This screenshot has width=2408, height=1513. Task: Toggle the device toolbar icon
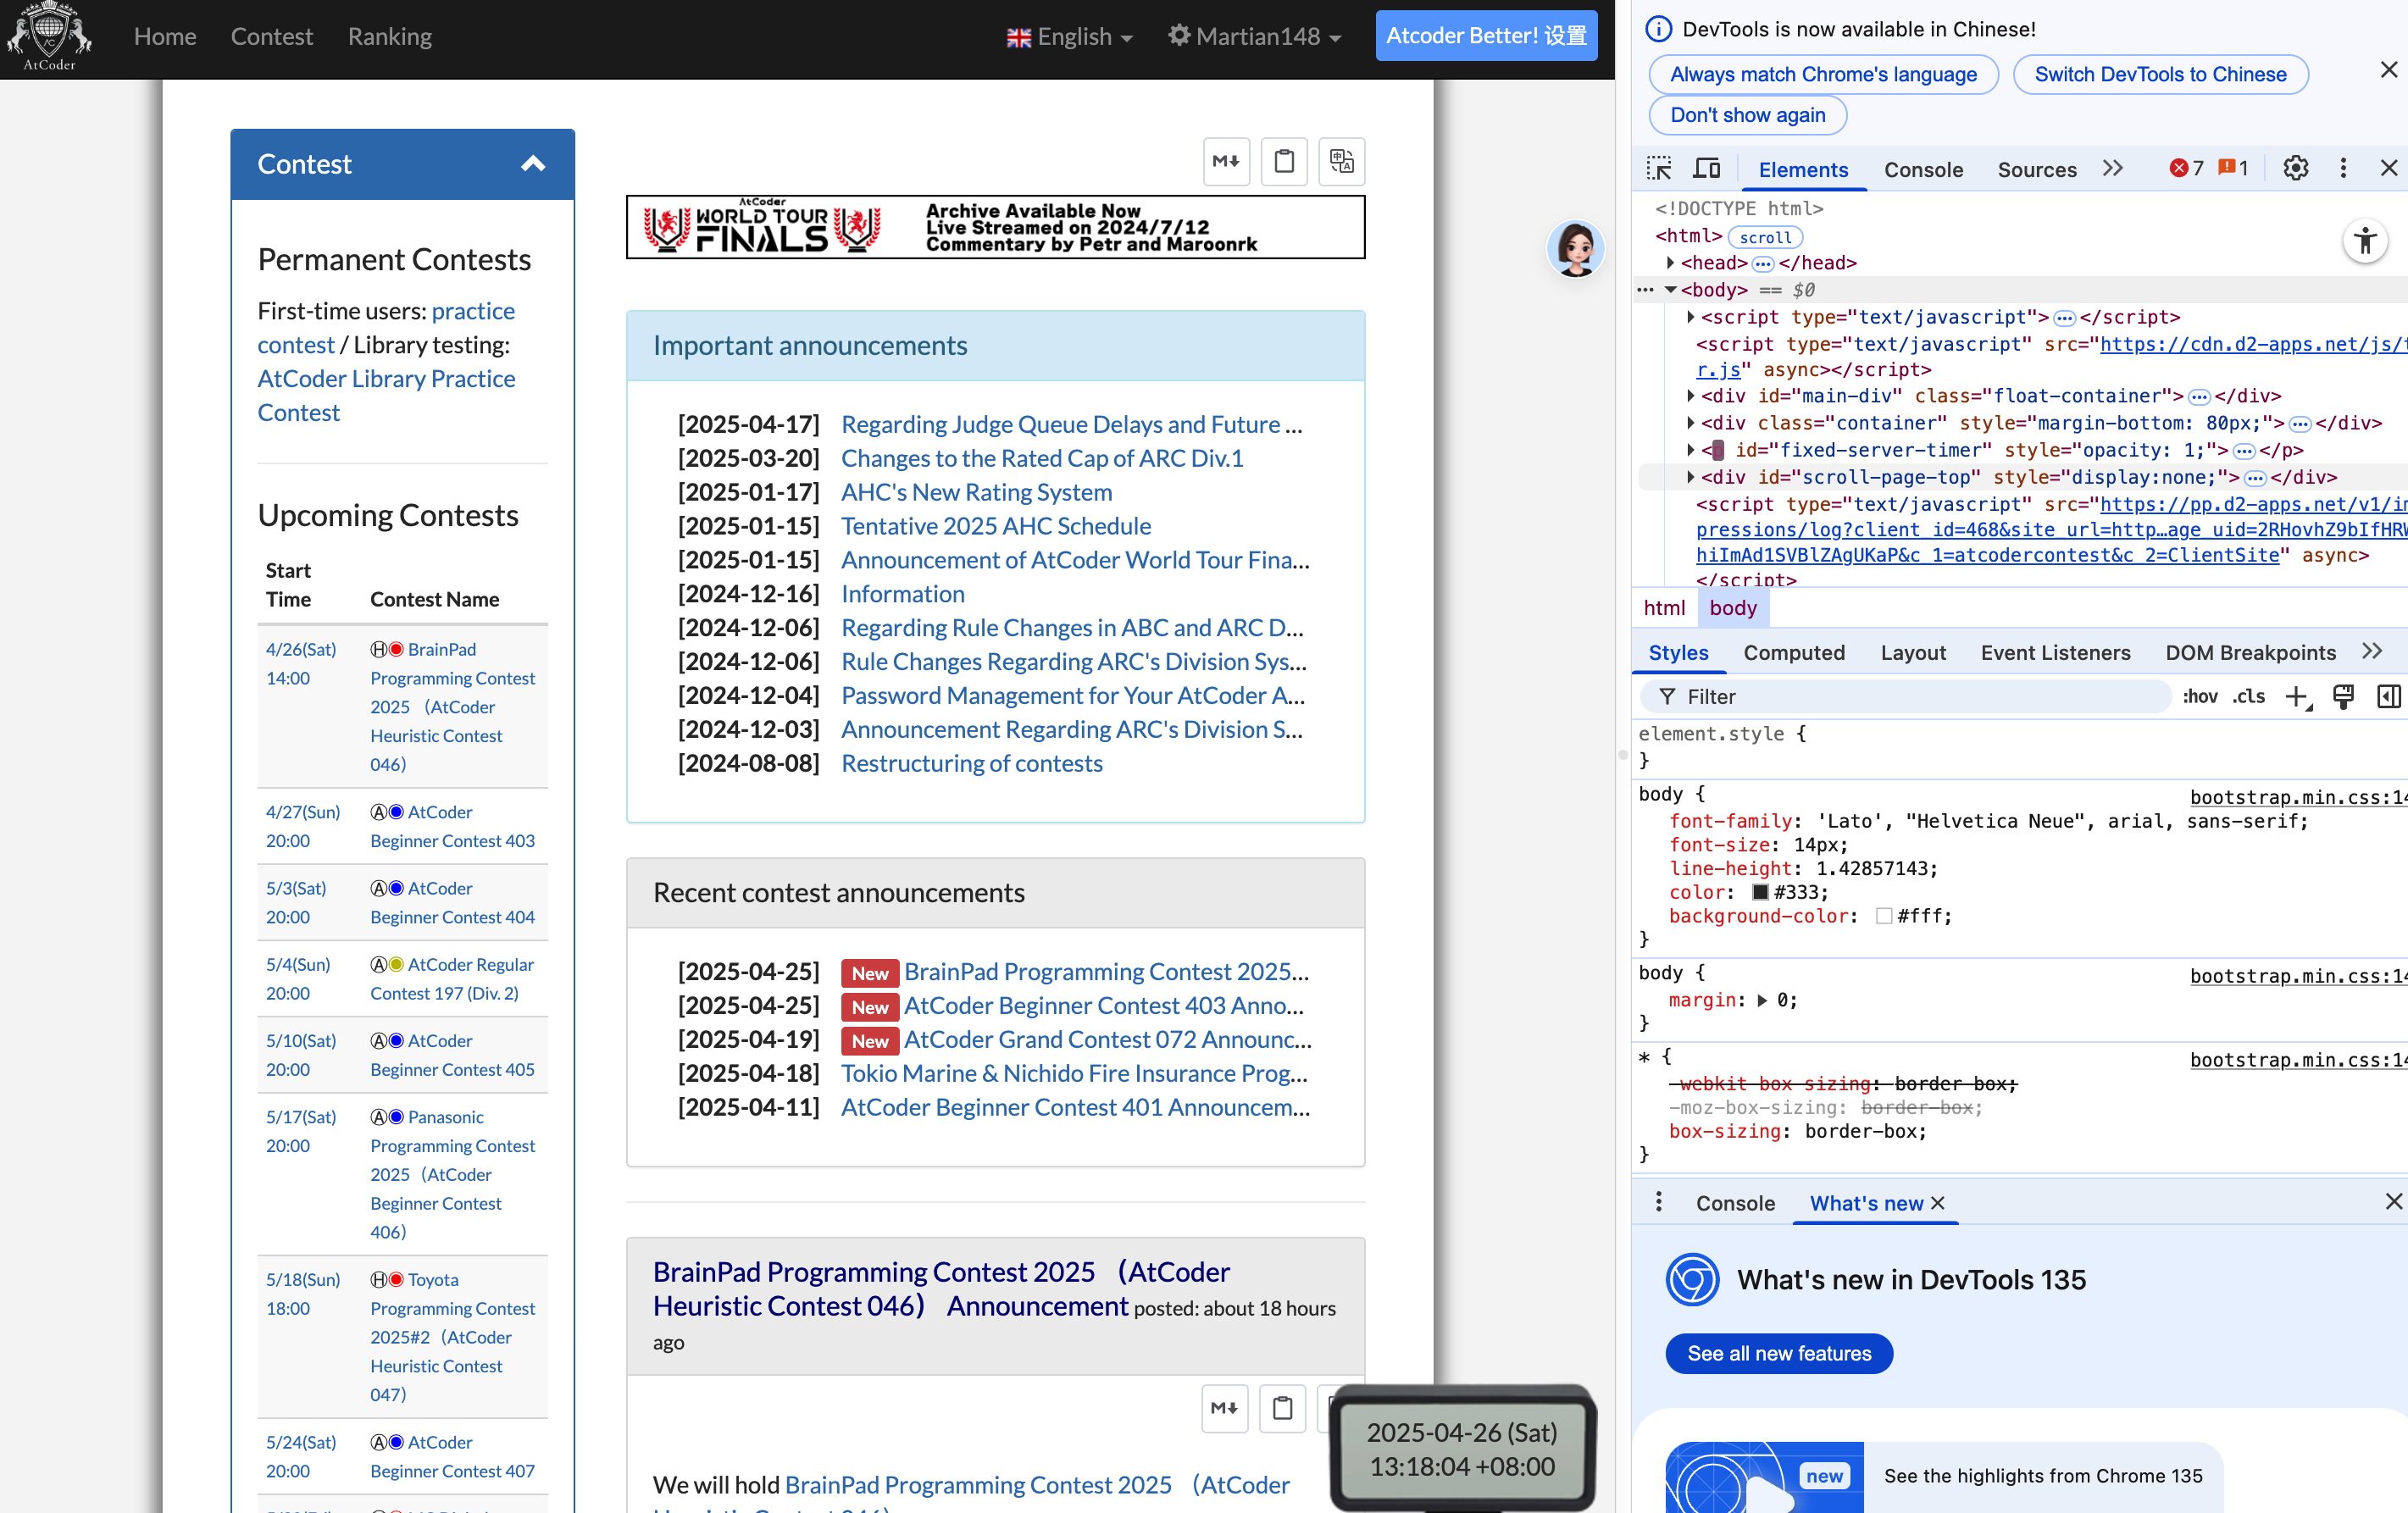pyautogui.click(x=1706, y=169)
